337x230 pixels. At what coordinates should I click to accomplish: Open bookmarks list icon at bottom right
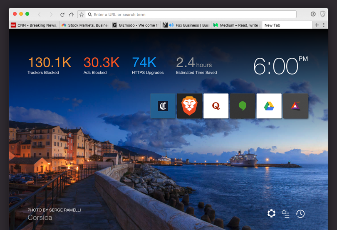pyautogui.click(x=285, y=213)
